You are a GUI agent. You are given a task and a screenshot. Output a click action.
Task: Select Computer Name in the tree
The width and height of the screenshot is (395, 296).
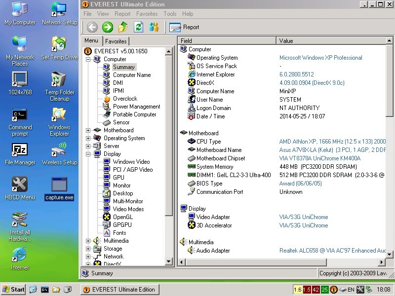[132, 75]
